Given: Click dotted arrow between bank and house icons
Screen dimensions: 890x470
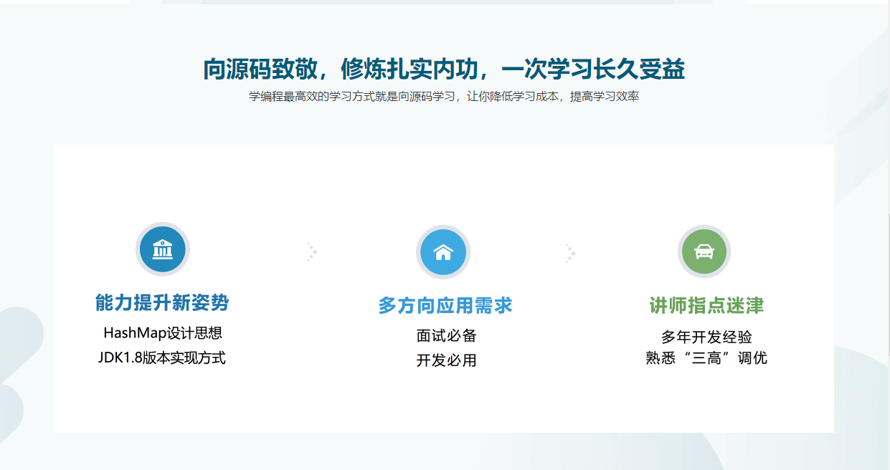Looking at the screenshot, I should pos(312,251).
